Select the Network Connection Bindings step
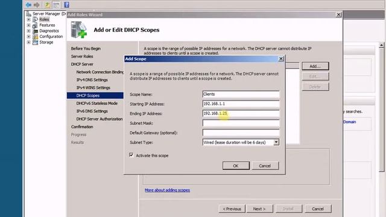Image resolution: width=386 pixels, height=217 pixels. point(100,72)
